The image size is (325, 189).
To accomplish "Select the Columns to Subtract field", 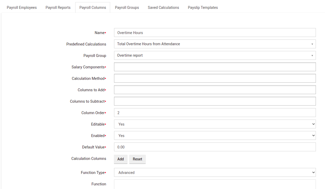I will (215, 101).
